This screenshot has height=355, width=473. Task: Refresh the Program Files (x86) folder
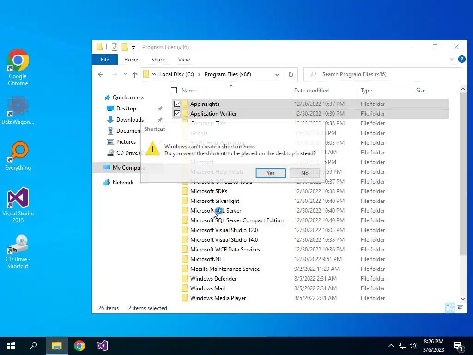(291, 74)
